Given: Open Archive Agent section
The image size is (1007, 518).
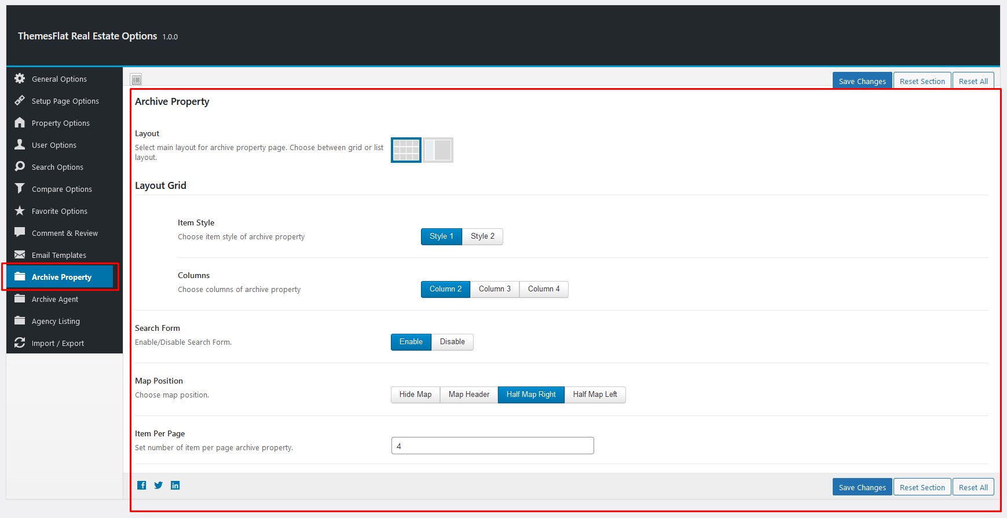Looking at the screenshot, I should 64,299.
